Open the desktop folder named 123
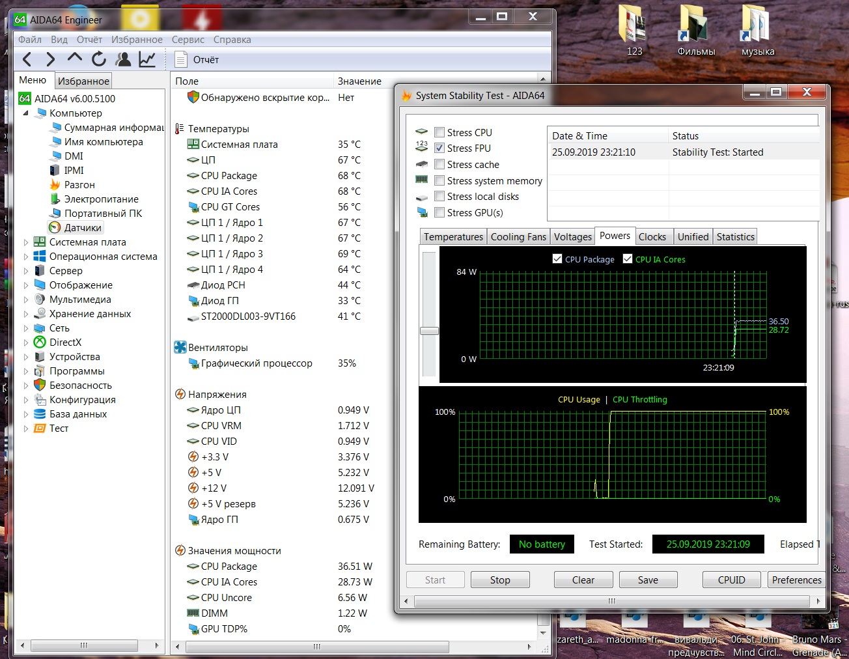Viewport: 849px width, 659px height. [x=633, y=30]
